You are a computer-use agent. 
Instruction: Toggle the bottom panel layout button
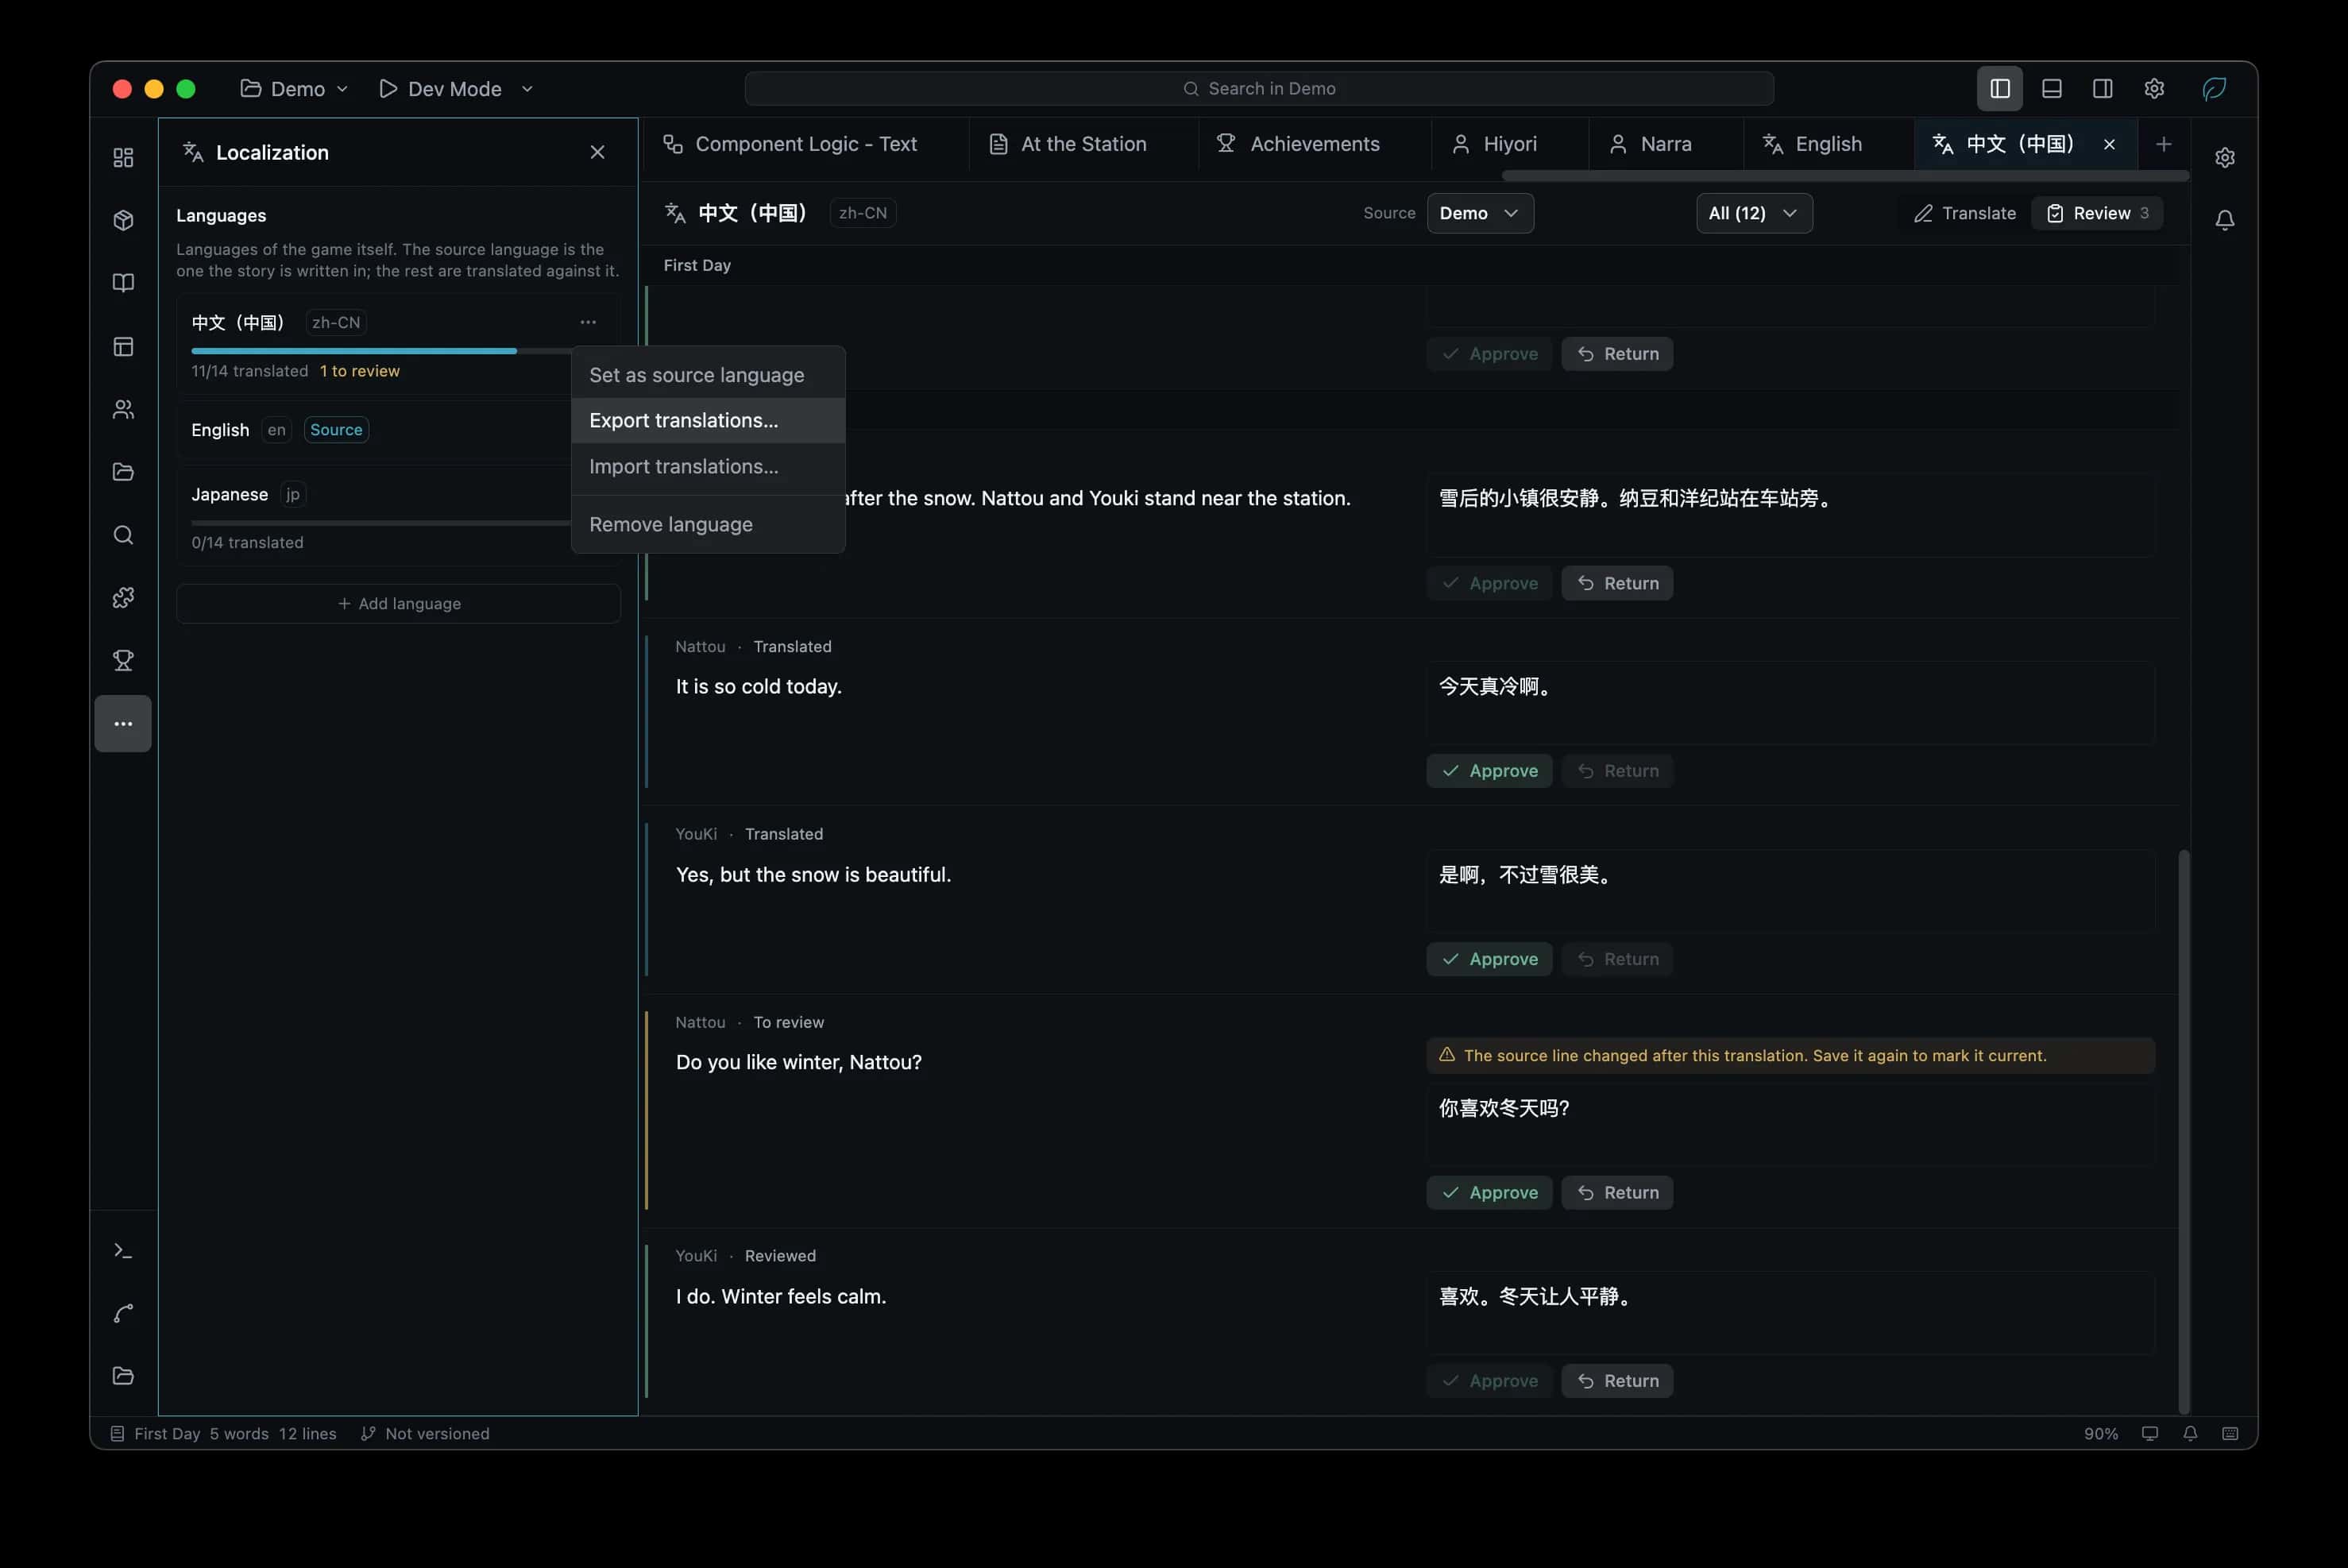click(2051, 88)
